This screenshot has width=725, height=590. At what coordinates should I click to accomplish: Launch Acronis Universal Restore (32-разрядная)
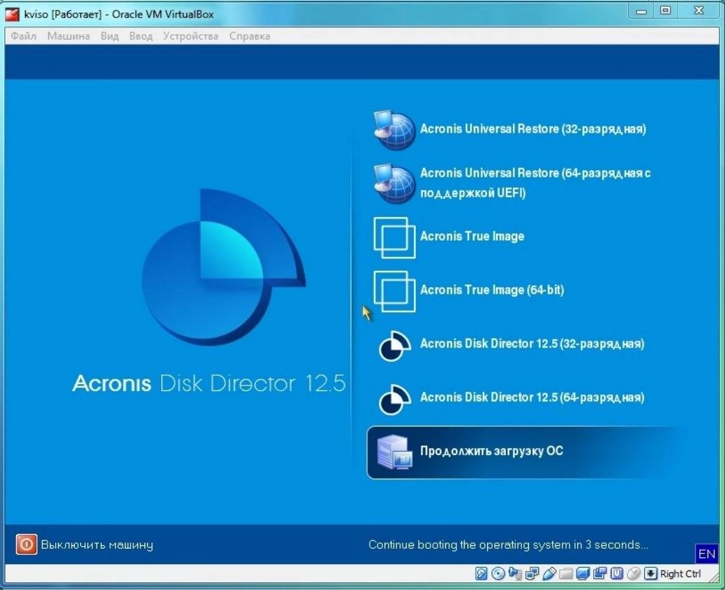tap(532, 129)
